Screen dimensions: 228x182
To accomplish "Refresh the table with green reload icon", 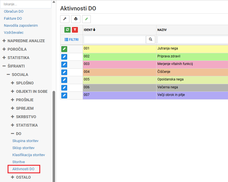I will (68, 30).
